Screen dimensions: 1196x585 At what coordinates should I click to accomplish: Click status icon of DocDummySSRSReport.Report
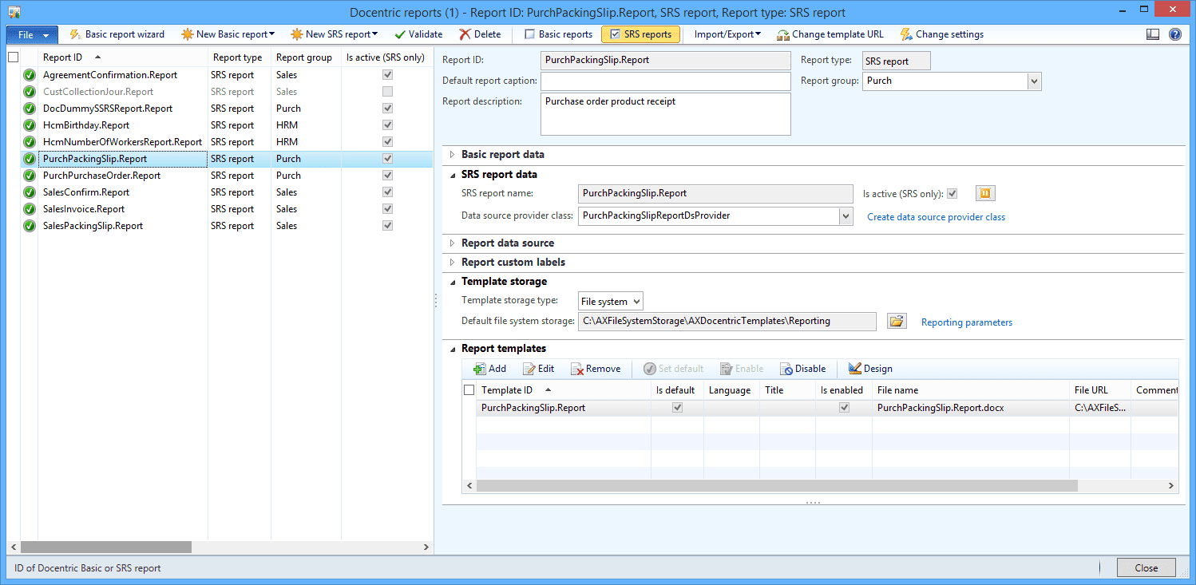pos(30,109)
